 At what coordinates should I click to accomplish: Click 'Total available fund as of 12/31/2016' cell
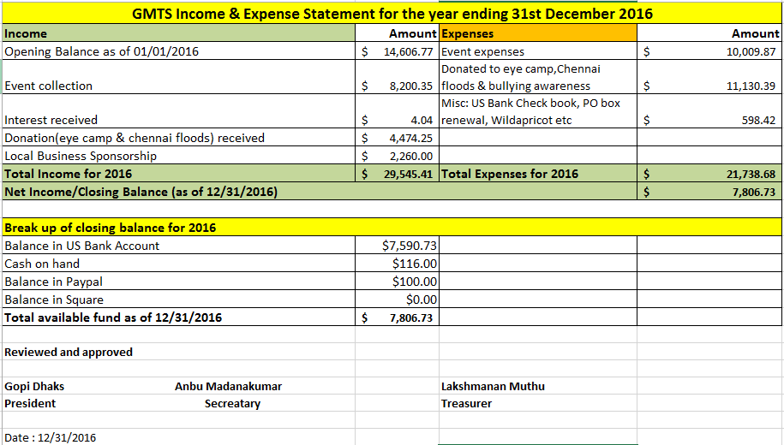(x=178, y=317)
